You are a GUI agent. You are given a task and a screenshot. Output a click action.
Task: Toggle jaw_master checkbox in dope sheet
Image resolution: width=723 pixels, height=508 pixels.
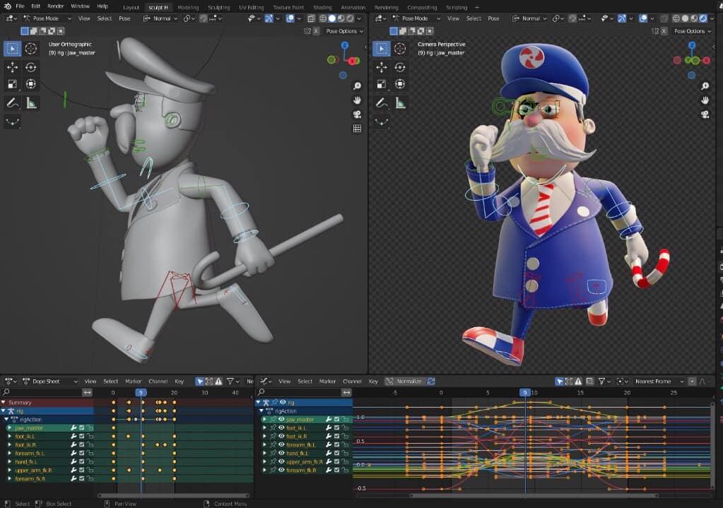81,427
